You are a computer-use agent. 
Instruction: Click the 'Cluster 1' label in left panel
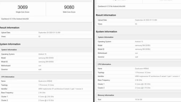coord(5,97)
